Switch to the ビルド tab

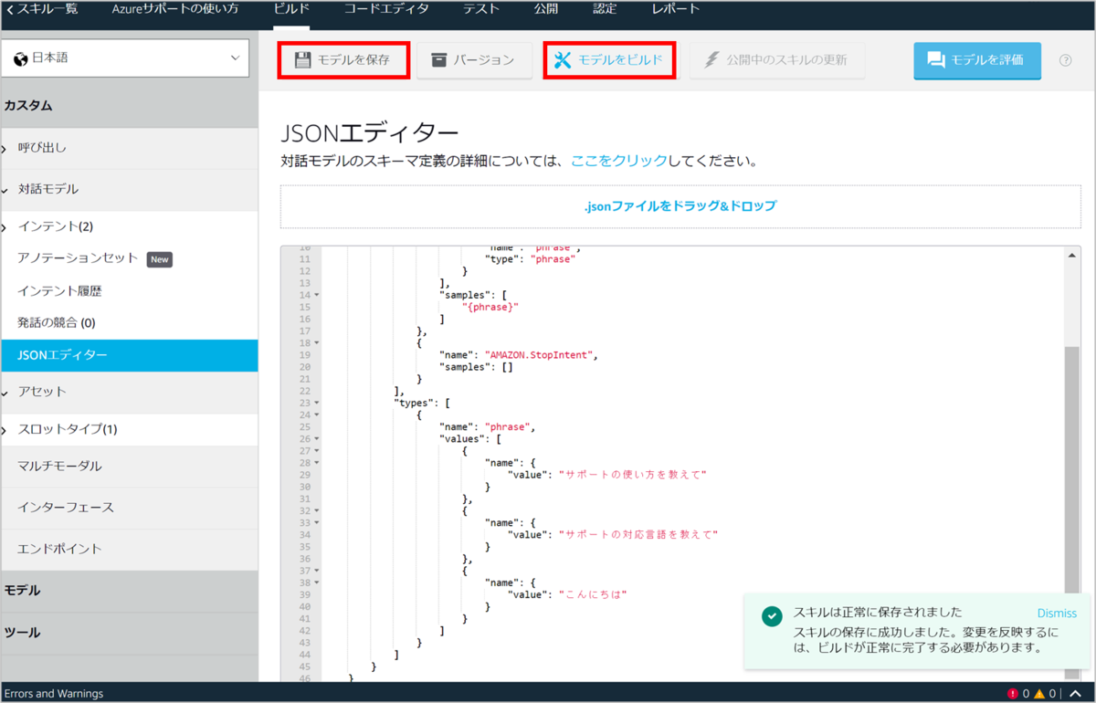point(291,9)
